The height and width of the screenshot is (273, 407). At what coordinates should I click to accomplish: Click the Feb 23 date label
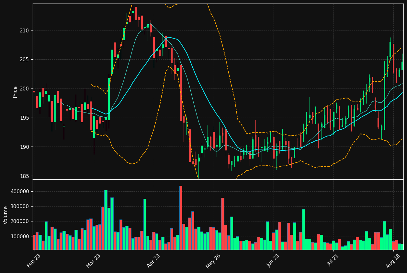(33, 261)
